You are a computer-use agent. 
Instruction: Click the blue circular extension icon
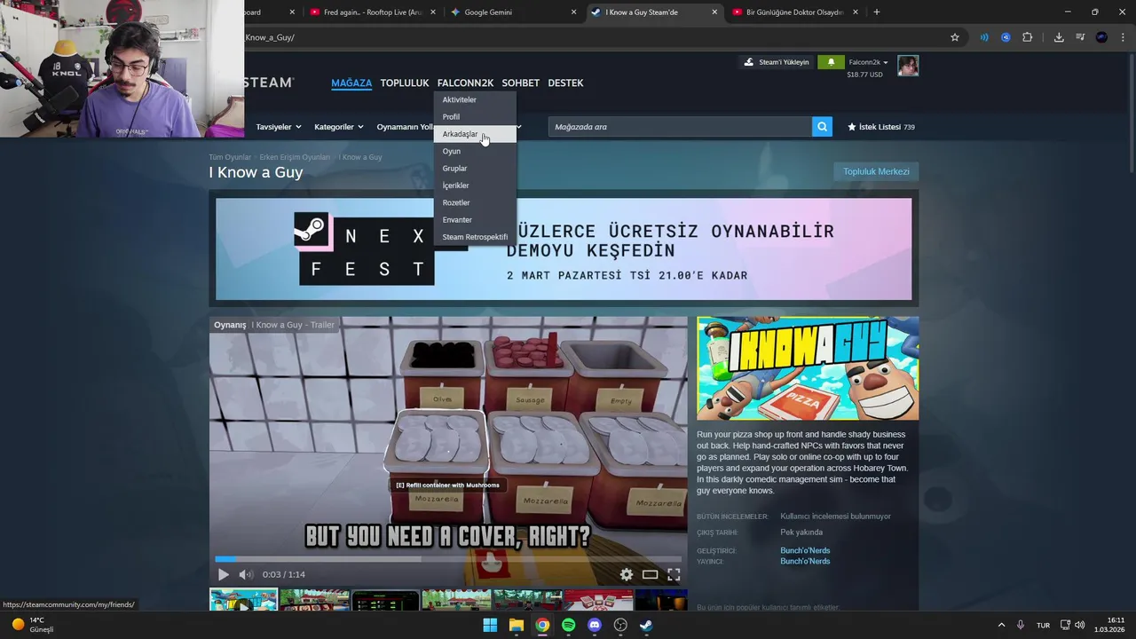tap(1006, 37)
